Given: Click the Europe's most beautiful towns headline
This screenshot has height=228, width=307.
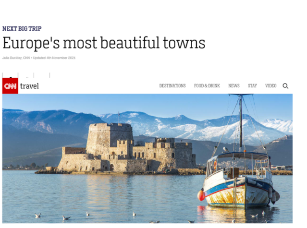Looking at the screenshot, I should pos(104,43).
